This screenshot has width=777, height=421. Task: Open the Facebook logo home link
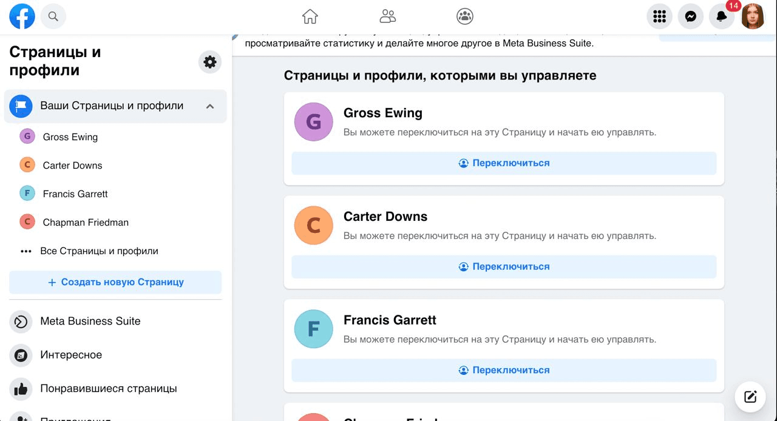click(22, 16)
